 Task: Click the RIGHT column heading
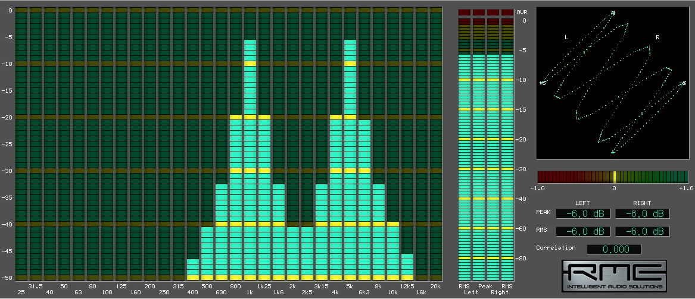[642, 203]
